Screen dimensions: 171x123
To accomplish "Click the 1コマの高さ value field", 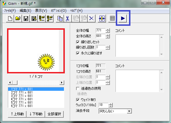I will pyautogui.click(x=101, y=71).
